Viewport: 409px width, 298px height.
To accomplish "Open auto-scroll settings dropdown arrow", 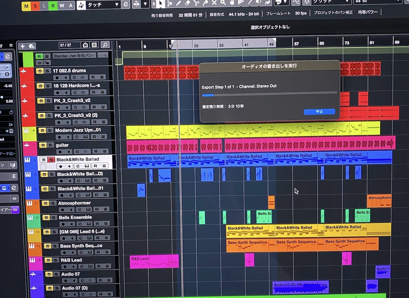I will (x=145, y=4).
